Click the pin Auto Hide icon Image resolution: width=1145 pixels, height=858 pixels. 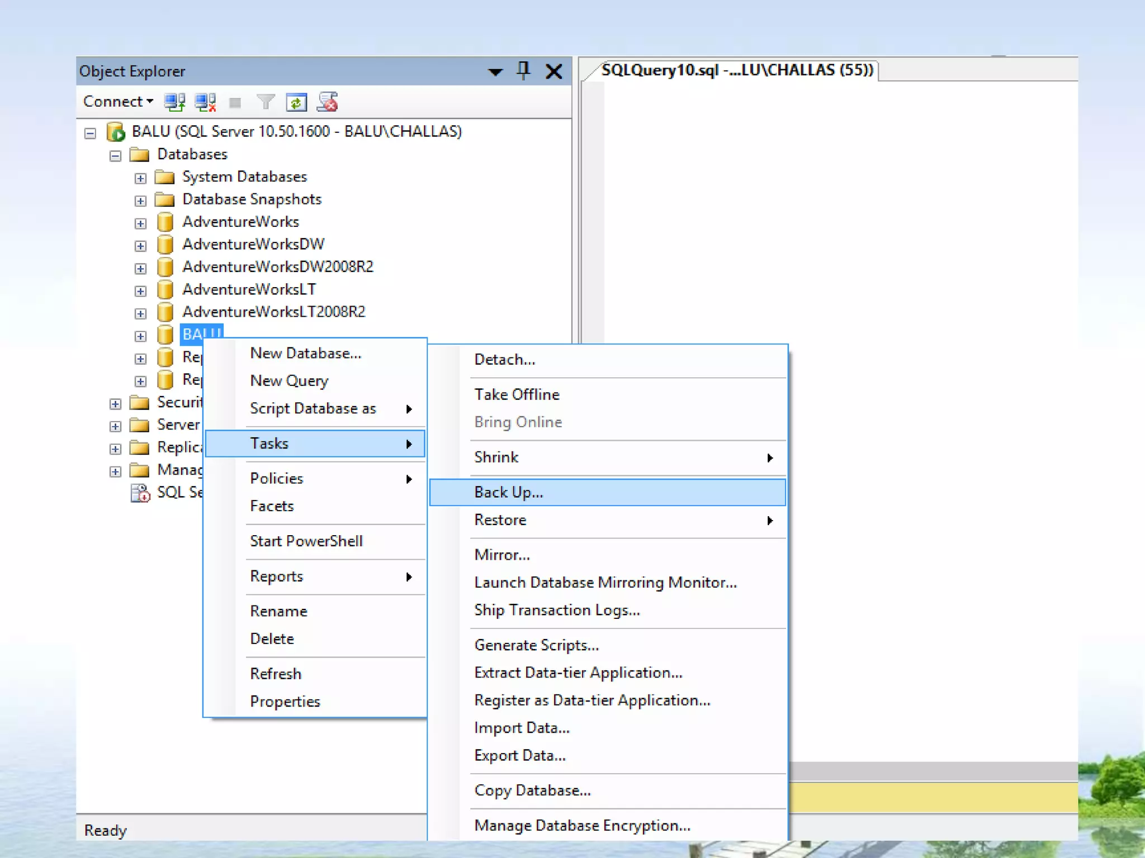click(x=523, y=71)
